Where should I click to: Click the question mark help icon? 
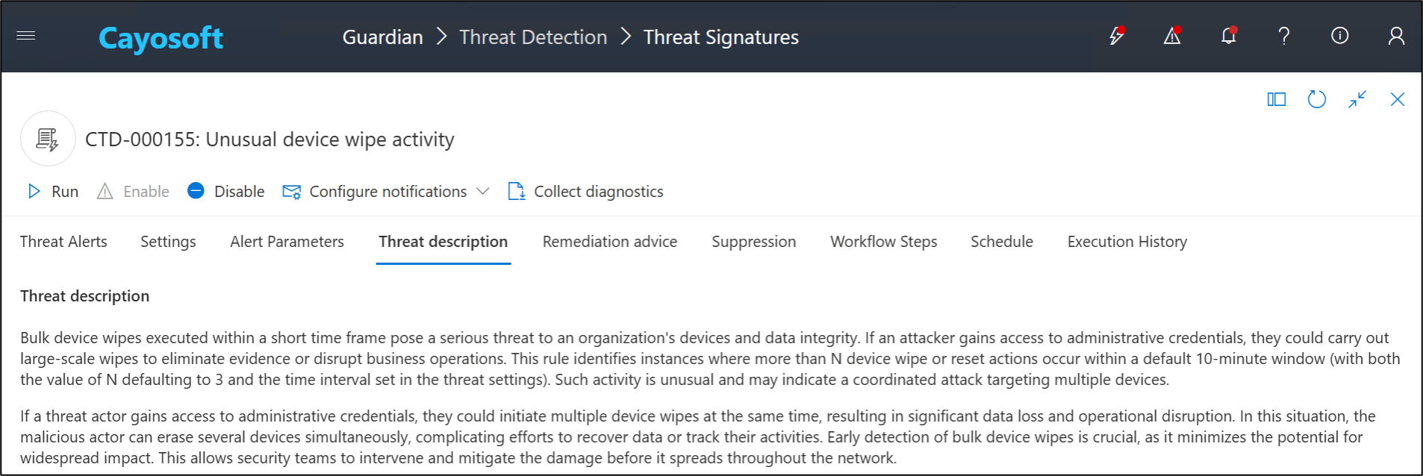[1284, 36]
